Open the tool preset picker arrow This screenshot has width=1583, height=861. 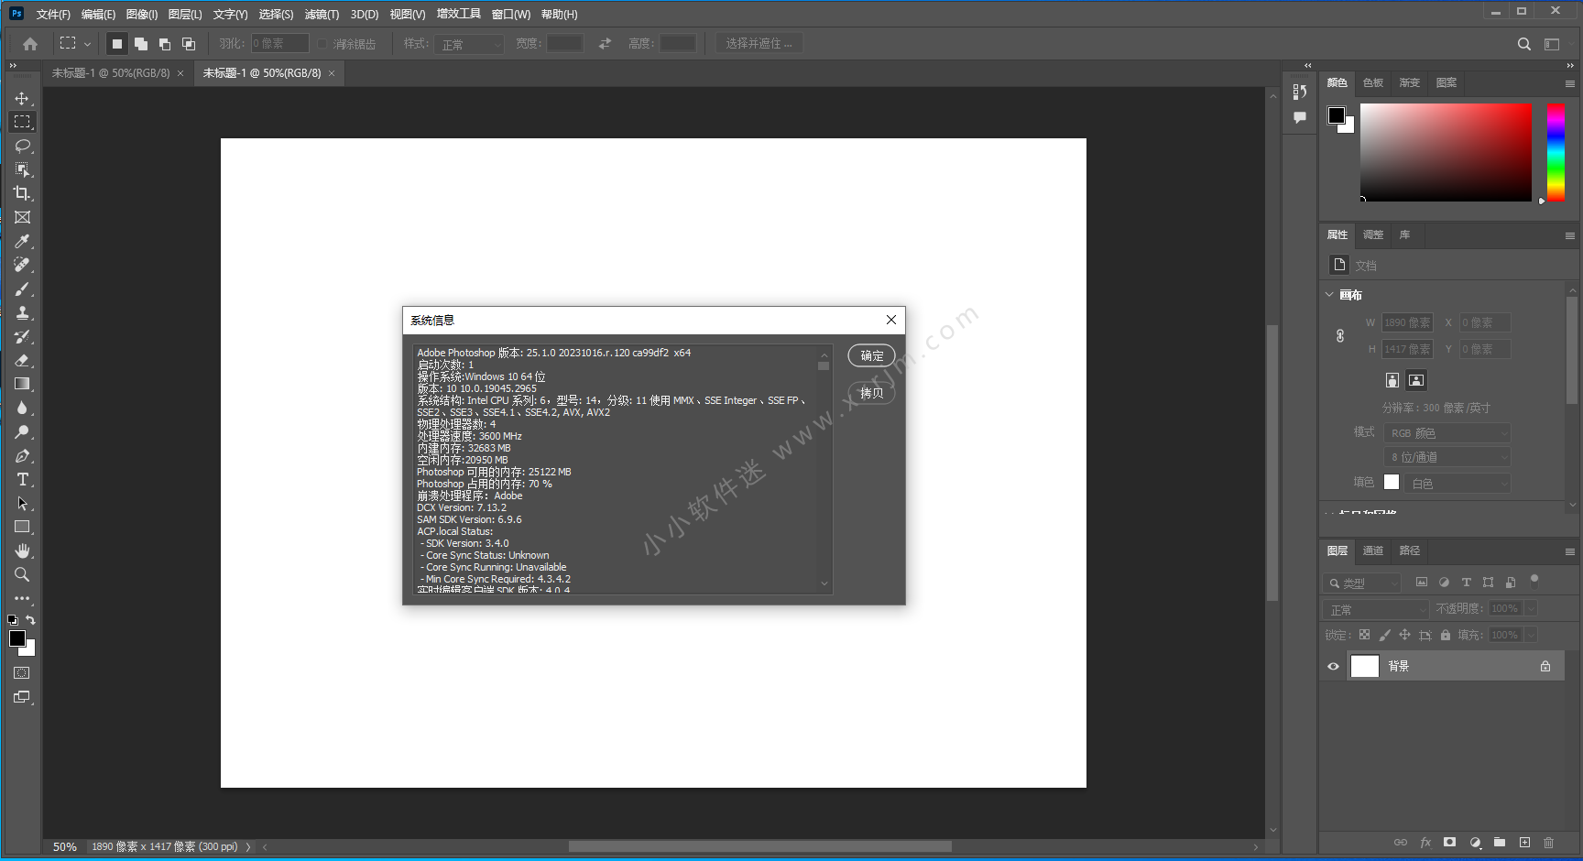click(88, 44)
